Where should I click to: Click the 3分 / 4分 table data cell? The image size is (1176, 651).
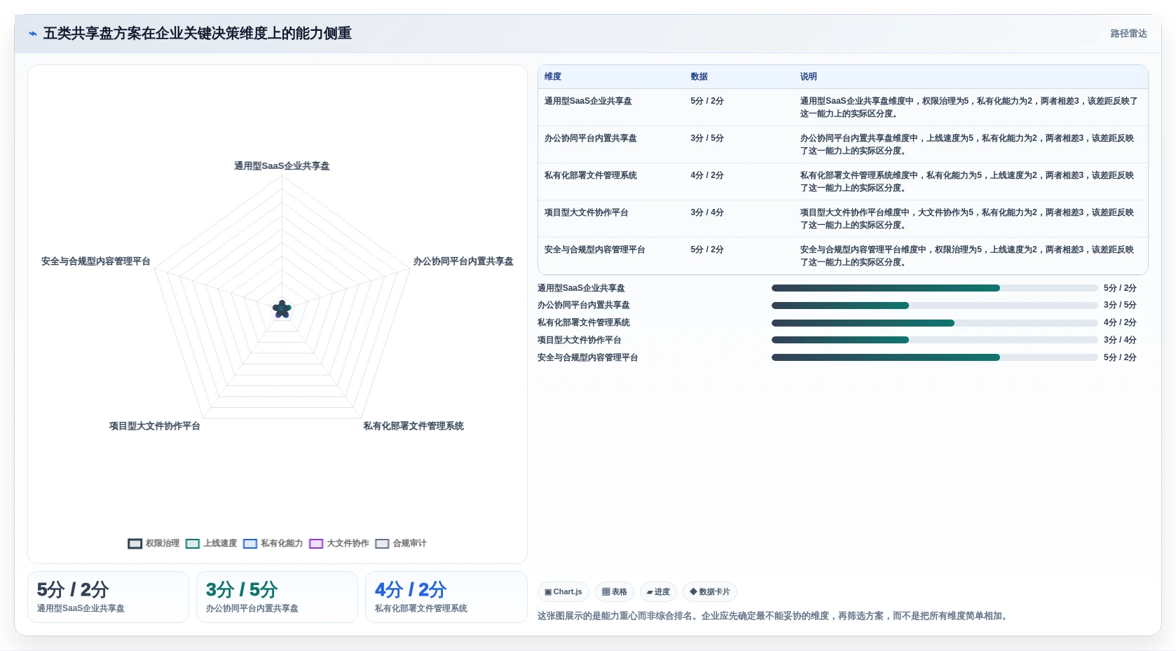click(707, 212)
